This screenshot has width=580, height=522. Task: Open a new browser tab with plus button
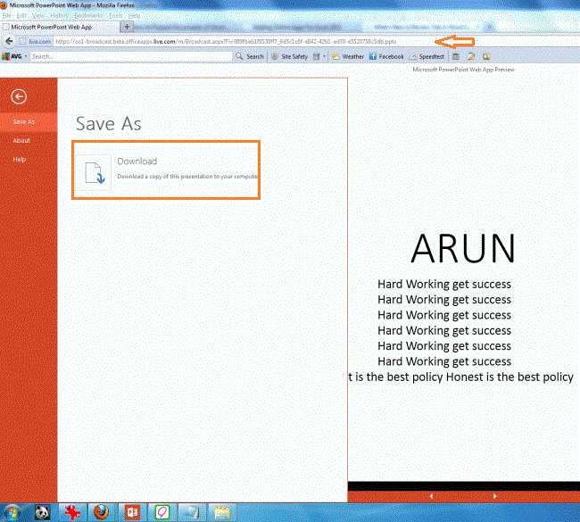pos(127,27)
